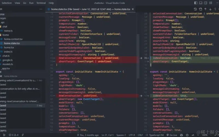This screenshot has height=137, width=219.
Task: Go to next change with down arrow
Action: tap(210, 9)
